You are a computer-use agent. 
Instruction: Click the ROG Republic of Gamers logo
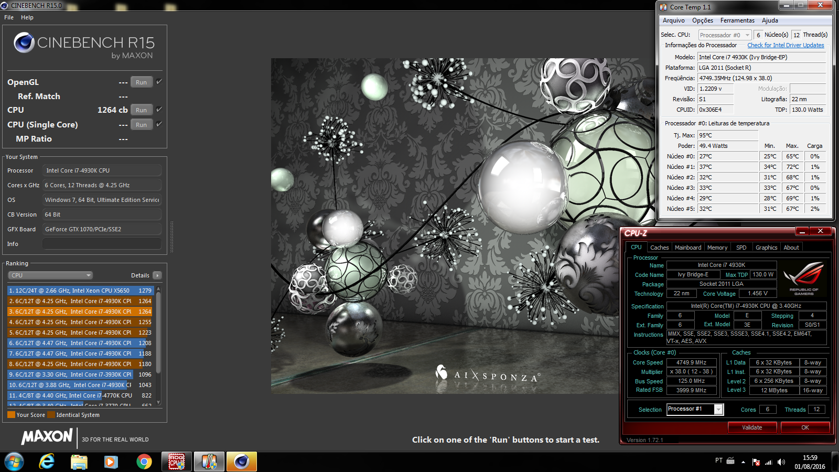(x=804, y=277)
